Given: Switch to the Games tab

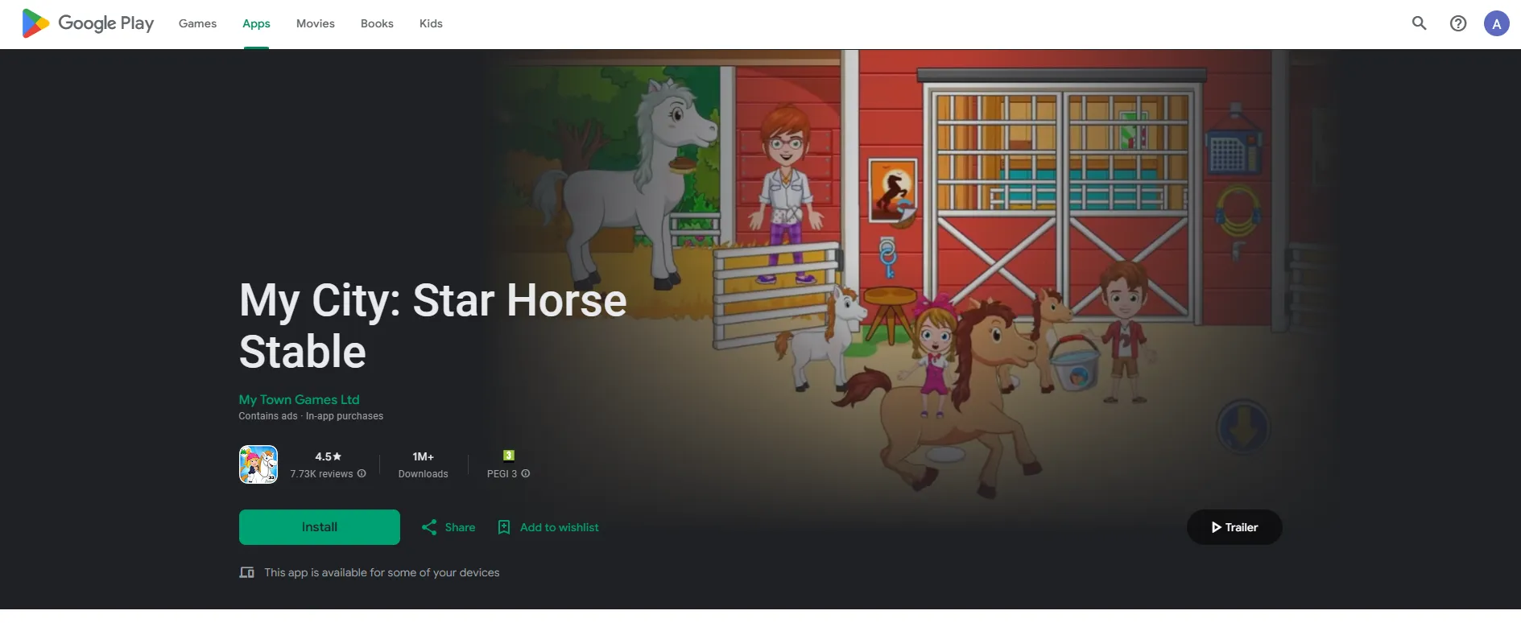Looking at the screenshot, I should [197, 23].
